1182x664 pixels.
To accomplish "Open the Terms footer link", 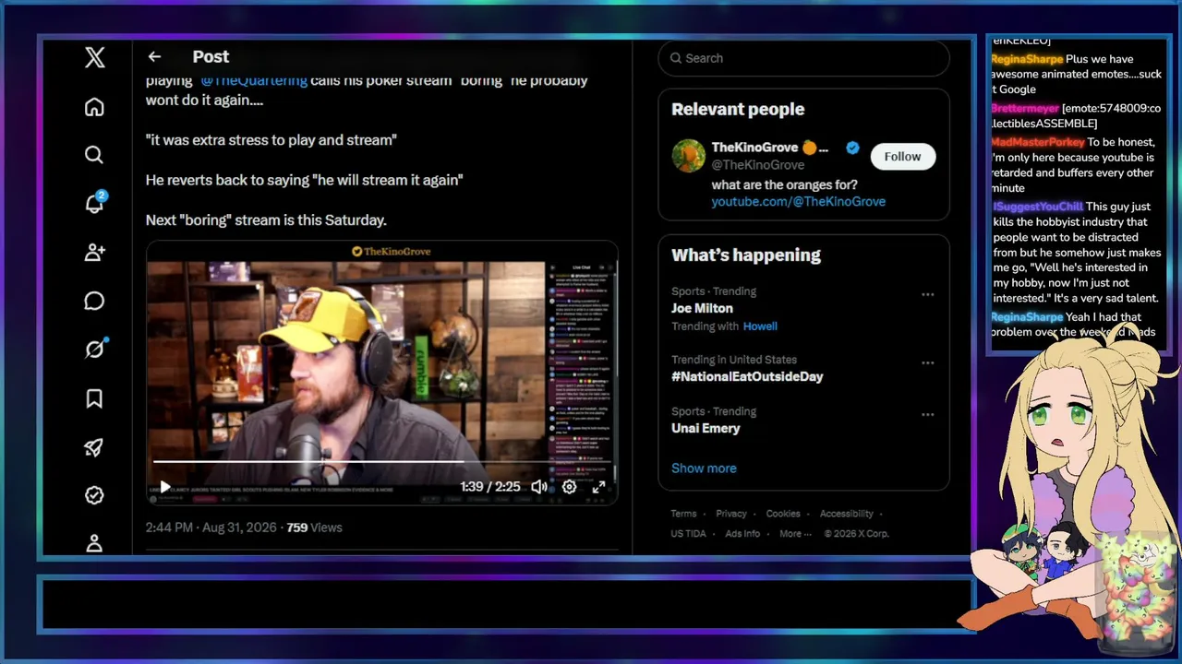I will pos(683,514).
